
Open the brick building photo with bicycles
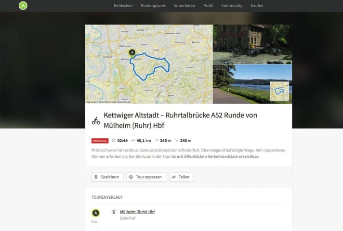pos(252,44)
